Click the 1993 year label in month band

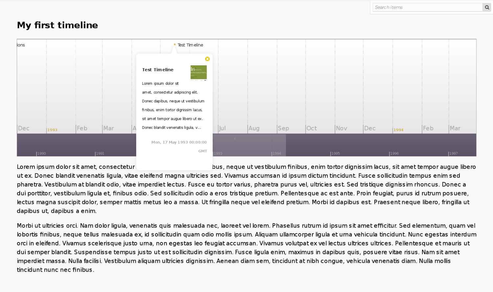click(x=52, y=130)
